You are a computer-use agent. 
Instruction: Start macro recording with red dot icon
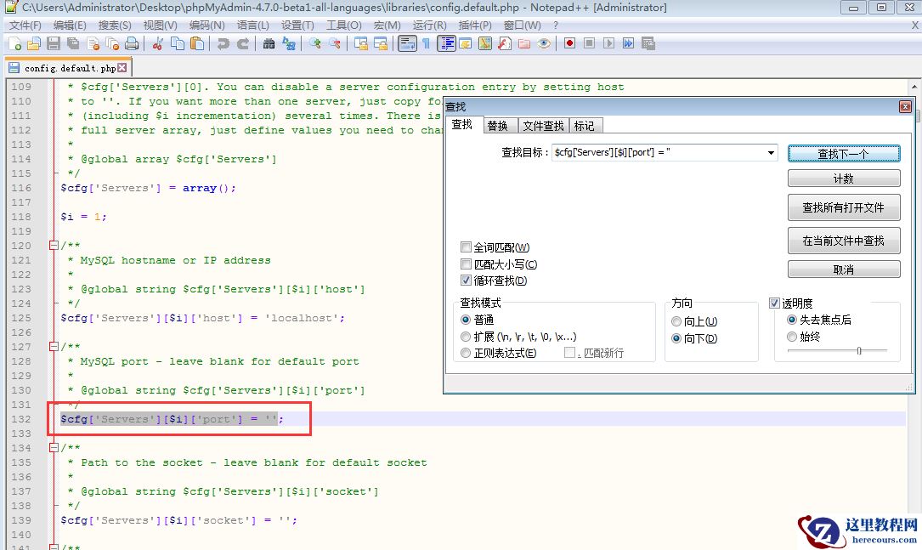point(569,43)
